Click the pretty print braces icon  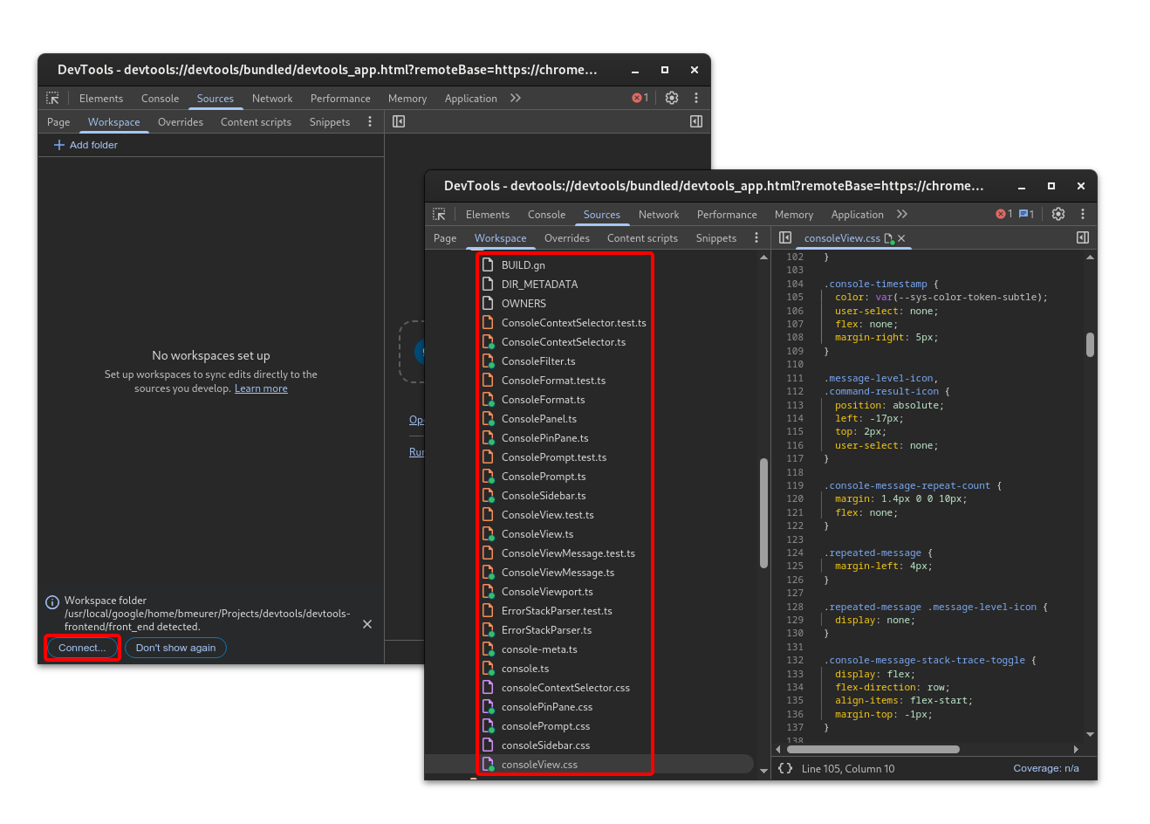click(x=785, y=768)
